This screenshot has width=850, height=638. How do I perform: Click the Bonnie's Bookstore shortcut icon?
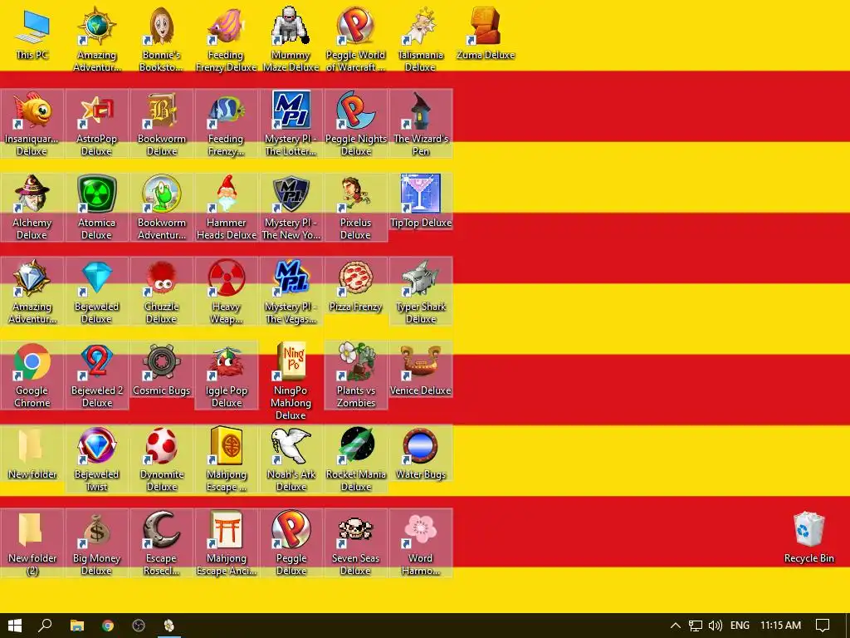pos(162,39)
